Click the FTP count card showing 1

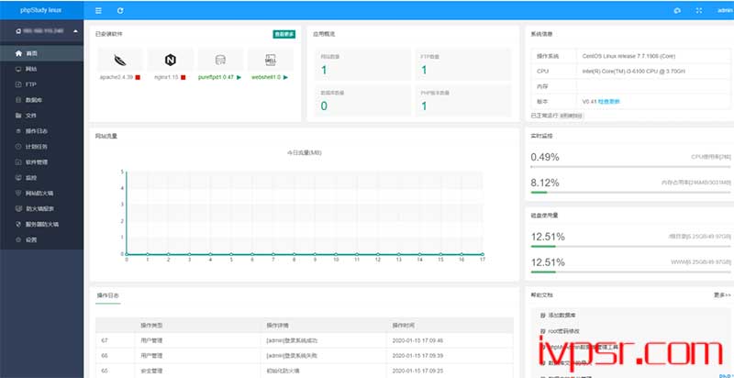point(463,64)
